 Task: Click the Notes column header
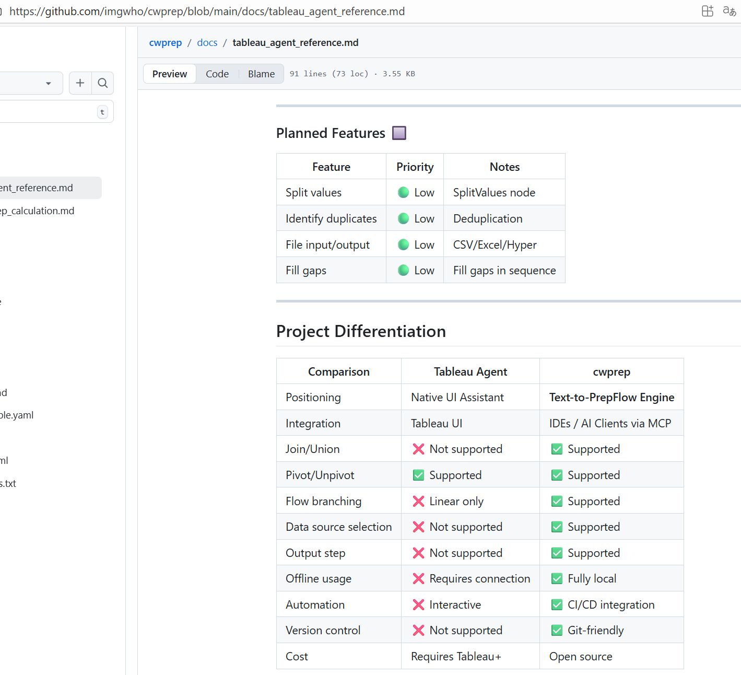504,167
